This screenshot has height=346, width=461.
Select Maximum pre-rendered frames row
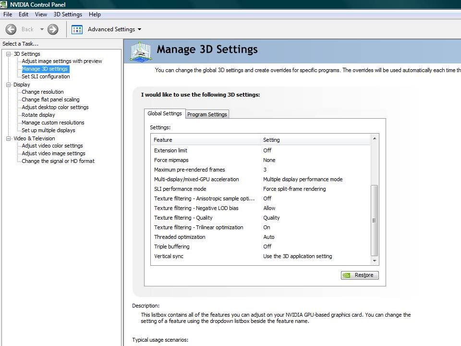(260, 170)
